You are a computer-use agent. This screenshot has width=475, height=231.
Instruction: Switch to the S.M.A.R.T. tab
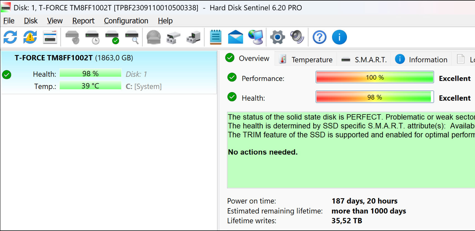[364, 59]
